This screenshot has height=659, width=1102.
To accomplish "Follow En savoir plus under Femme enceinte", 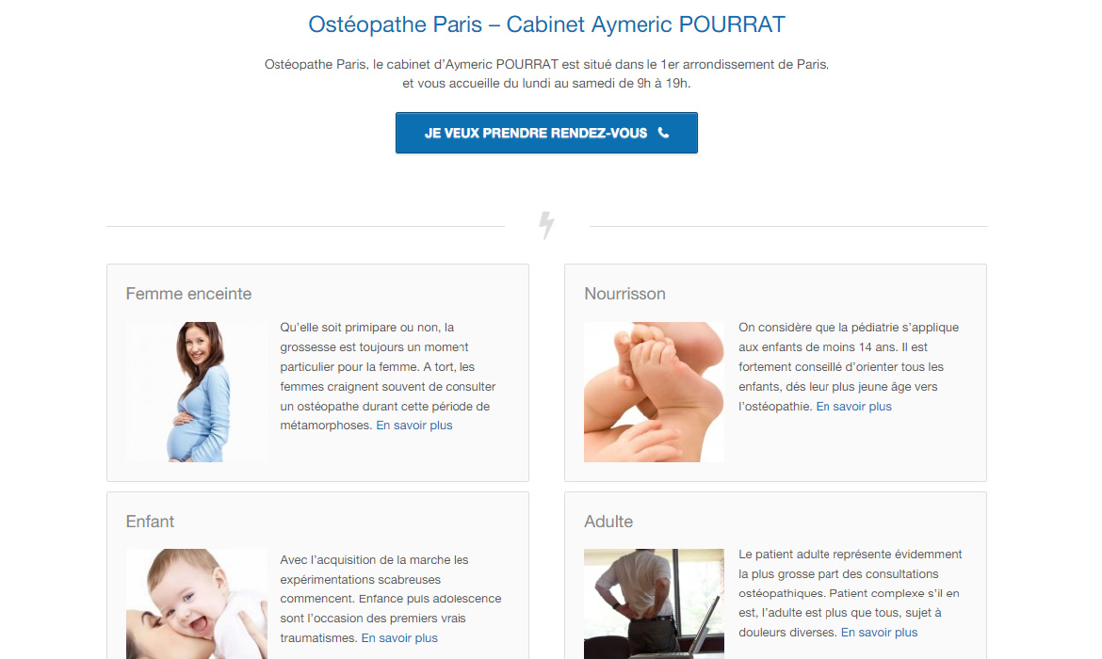I will [413, 425].
